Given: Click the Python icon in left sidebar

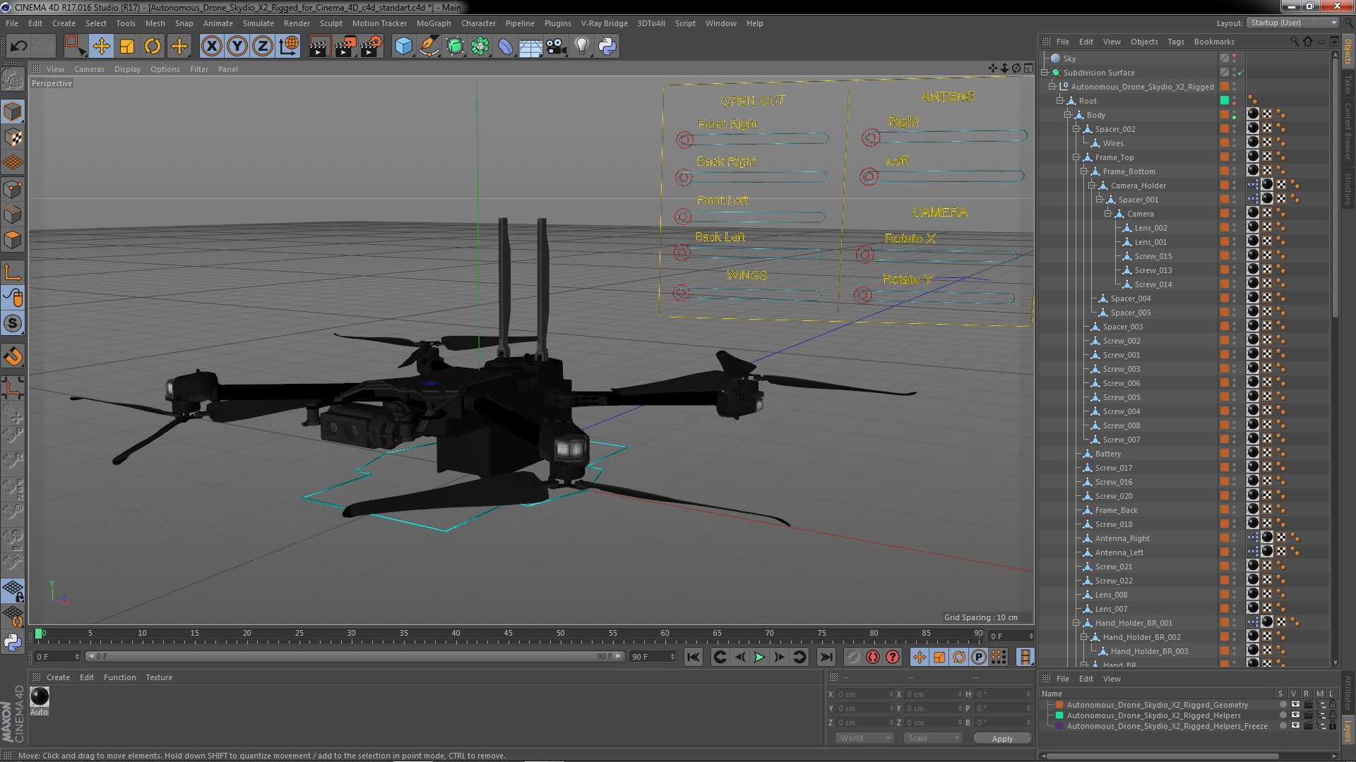Looking at the screenshot, I should point(13,641).
